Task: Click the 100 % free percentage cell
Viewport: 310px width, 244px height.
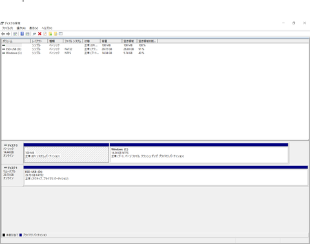Action: (142, 45)
